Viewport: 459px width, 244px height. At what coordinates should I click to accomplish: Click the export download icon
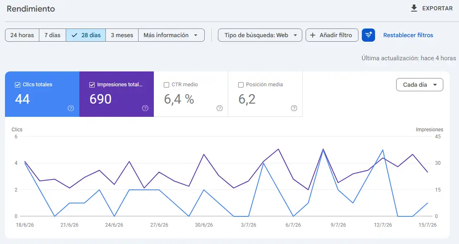tap(414, 8)
